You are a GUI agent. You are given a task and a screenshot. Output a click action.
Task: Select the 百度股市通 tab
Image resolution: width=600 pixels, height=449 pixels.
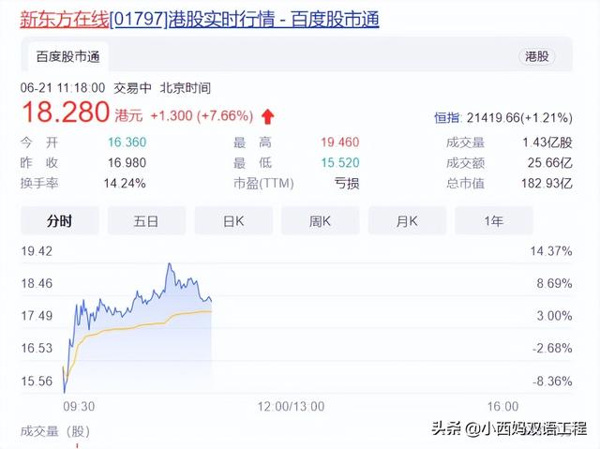coord(68,56)
